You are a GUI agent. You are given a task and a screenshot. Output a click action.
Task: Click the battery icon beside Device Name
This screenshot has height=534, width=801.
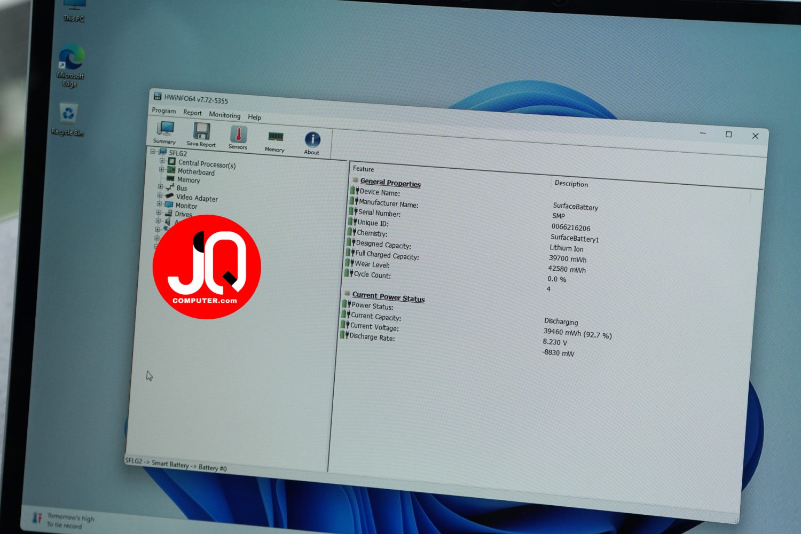click(x=355, y=190)
